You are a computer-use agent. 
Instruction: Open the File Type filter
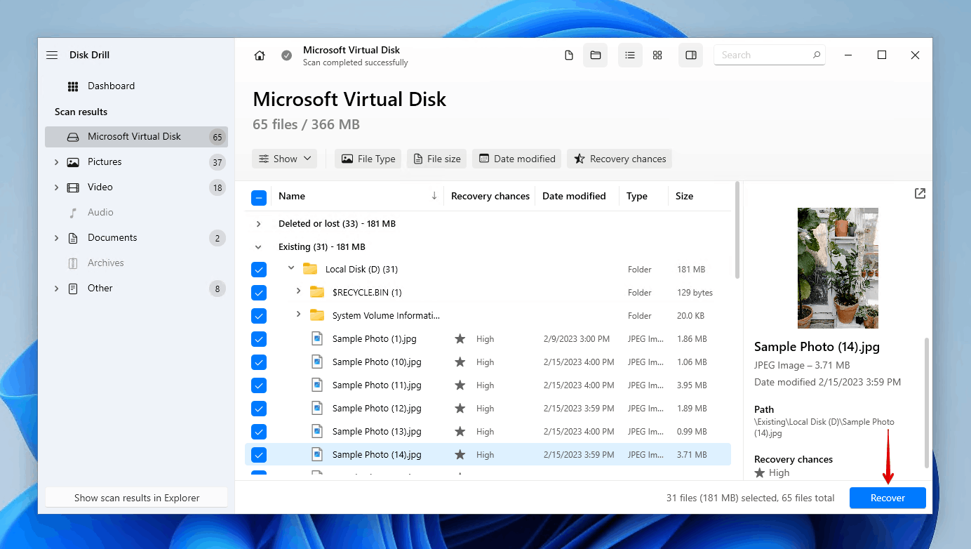click(x=368, y=159)
